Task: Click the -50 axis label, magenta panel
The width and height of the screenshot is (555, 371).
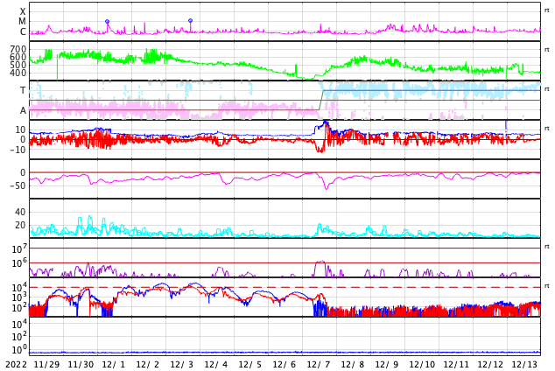Action: click(18, 185)
